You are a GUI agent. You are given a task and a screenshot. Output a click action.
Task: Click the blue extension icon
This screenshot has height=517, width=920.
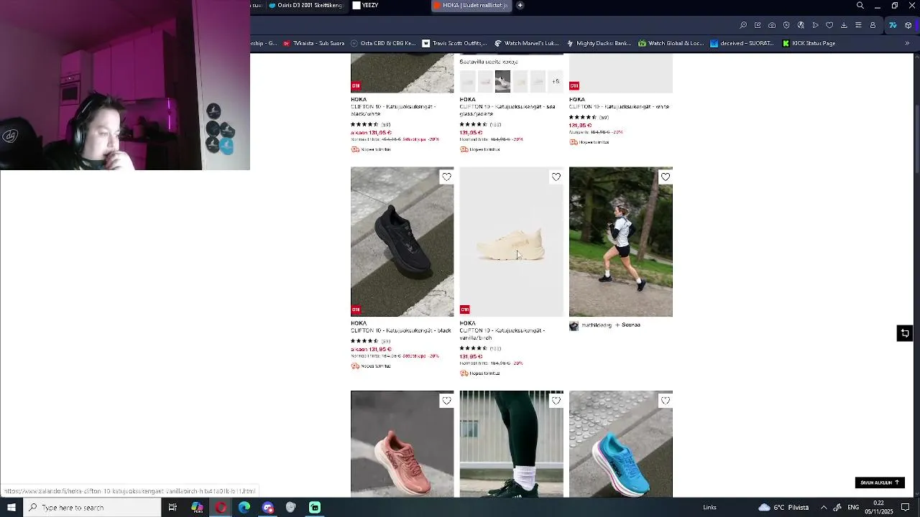point(893,25)
